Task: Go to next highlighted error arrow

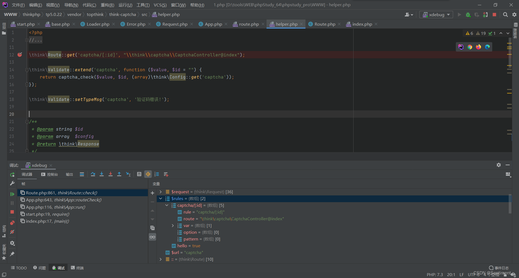Action: [x=508, y=33]
